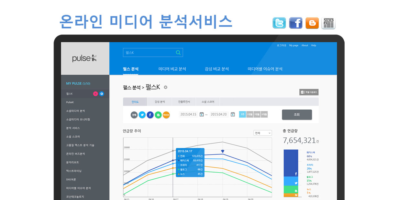Image resolution: width=398 pixels, height=200 pixels.
Task: Click the search magnifier icon
Action: point(178,53)
